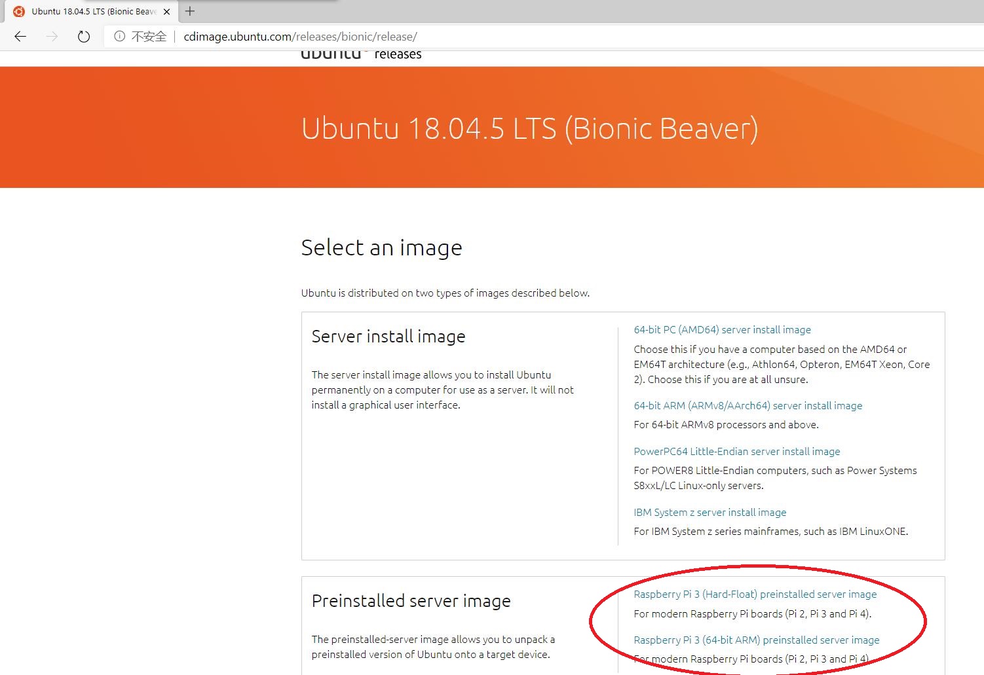984x675 pixels.
Task: Click the Select an image heading
Action: coord(381,248)
